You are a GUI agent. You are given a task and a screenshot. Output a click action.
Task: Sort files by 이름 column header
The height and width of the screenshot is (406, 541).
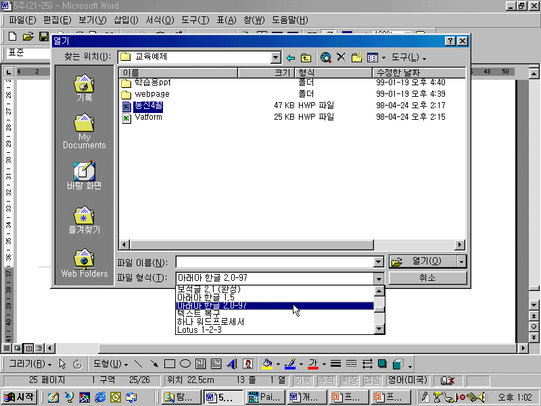[x=179, y=72]
